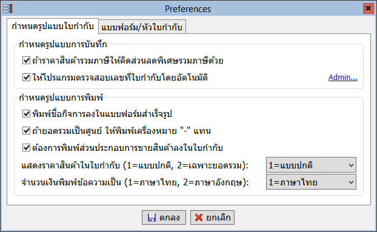
Task: Open the Admin... link
Action: 343,78
